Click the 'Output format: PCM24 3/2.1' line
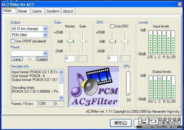Screen dimensions: 184x130 [x=35, y=80]
